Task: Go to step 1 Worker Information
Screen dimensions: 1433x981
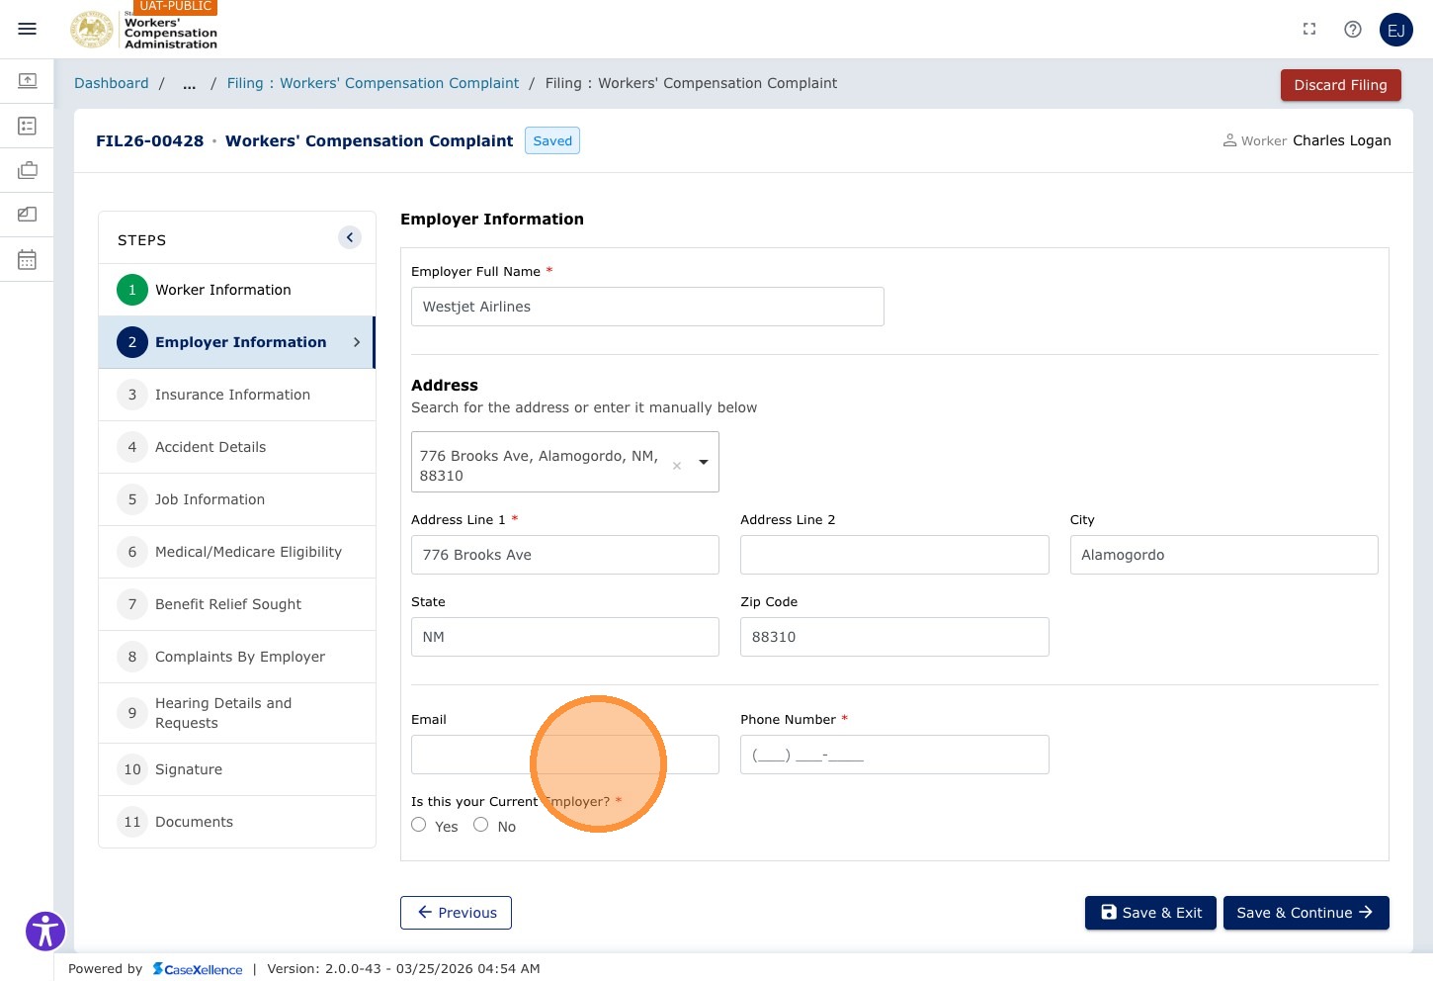Action: [237, 290]
